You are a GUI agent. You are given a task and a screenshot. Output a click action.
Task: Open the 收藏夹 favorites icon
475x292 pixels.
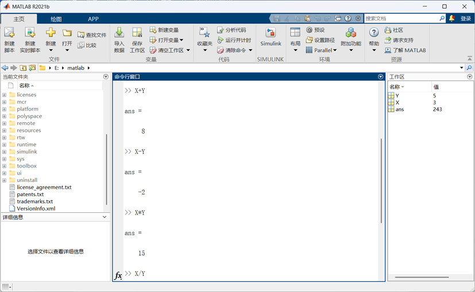(205, 33)
